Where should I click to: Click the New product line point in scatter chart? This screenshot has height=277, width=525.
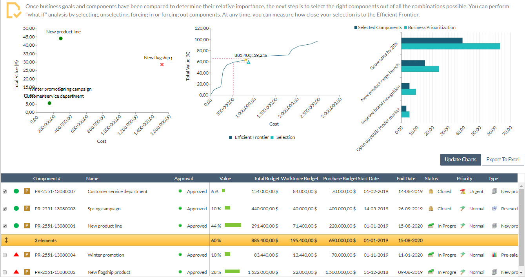(61, 38)
